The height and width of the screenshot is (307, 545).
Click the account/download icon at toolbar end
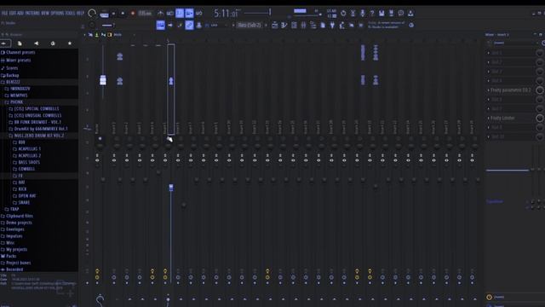point(410,14)
